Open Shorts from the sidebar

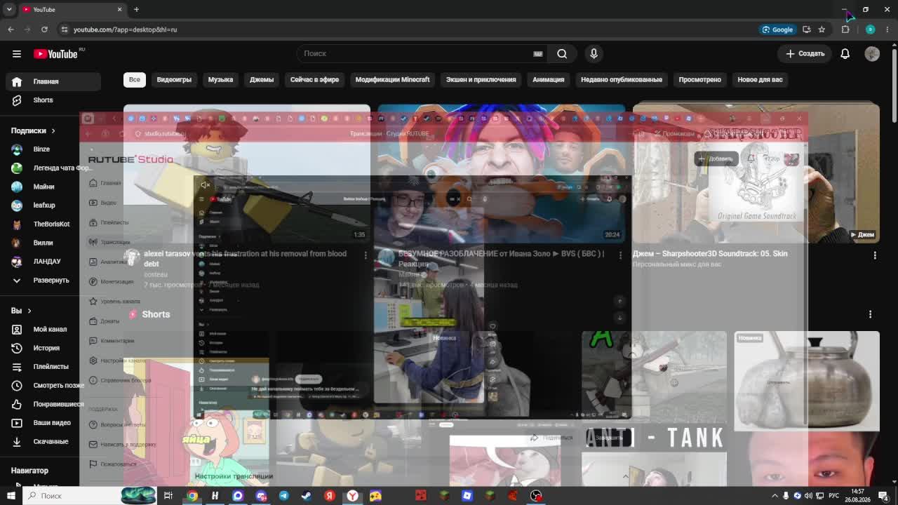(x=55, y=100)
